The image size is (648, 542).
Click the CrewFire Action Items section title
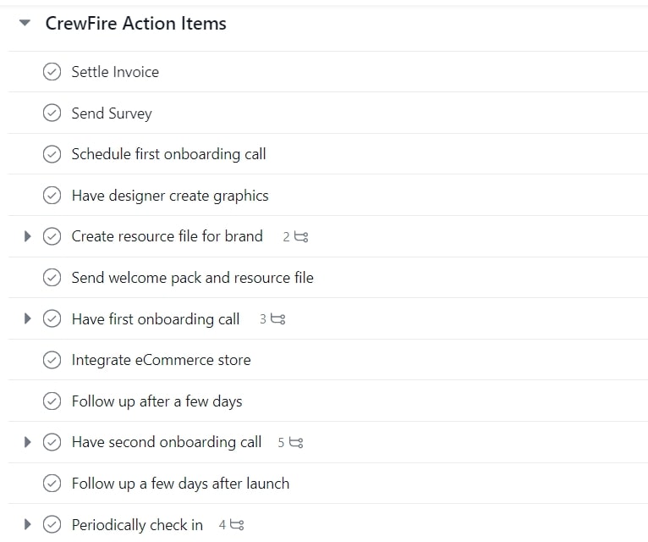(x=135, y=23)
